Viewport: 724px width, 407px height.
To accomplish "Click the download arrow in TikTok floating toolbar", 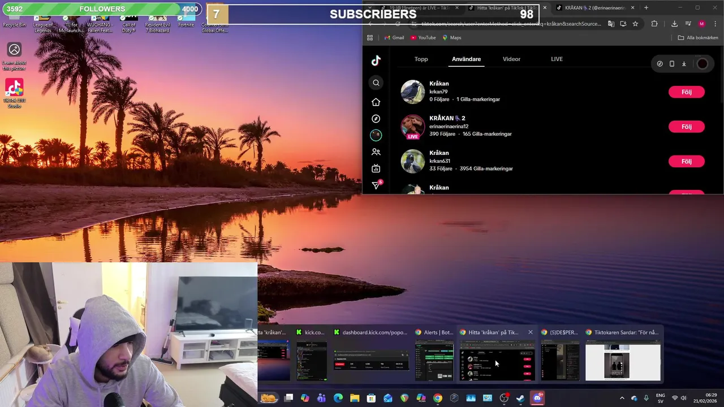I will 683,64.
